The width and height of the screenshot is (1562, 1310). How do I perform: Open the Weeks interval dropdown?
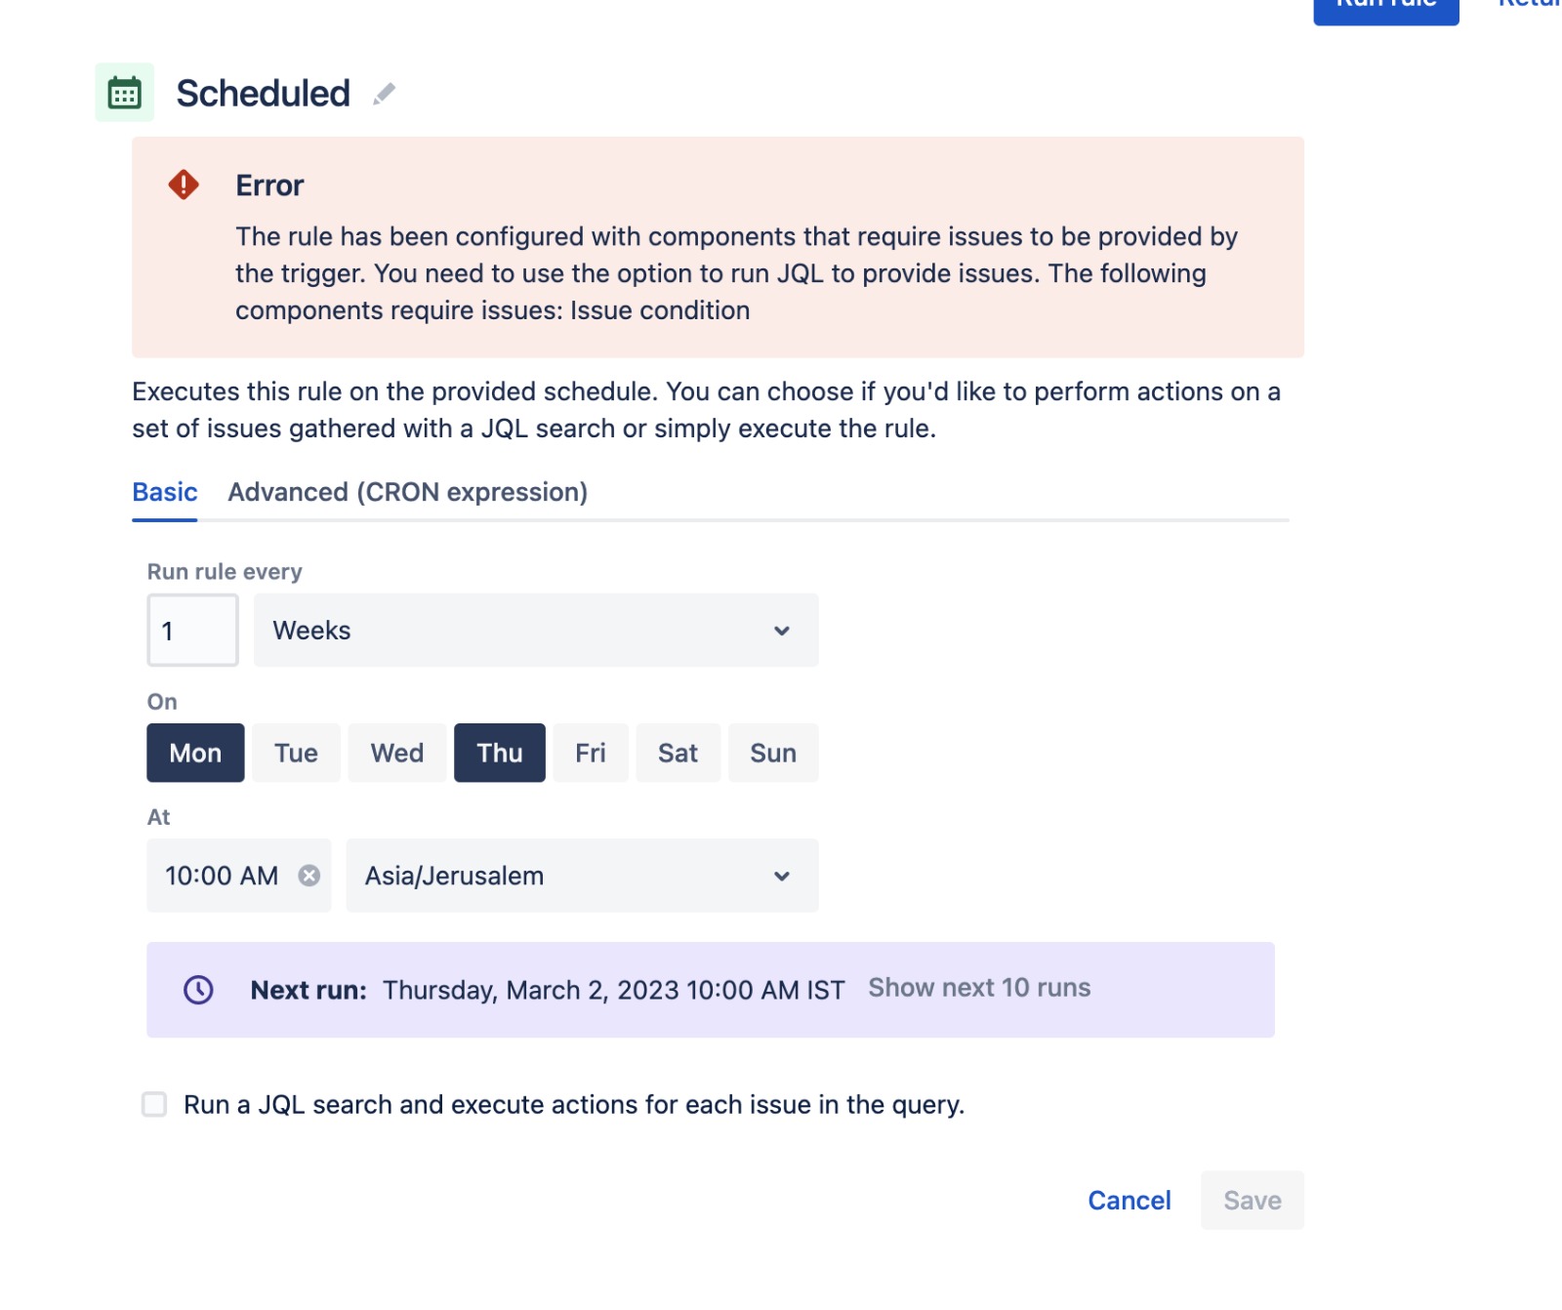(535, 631)
